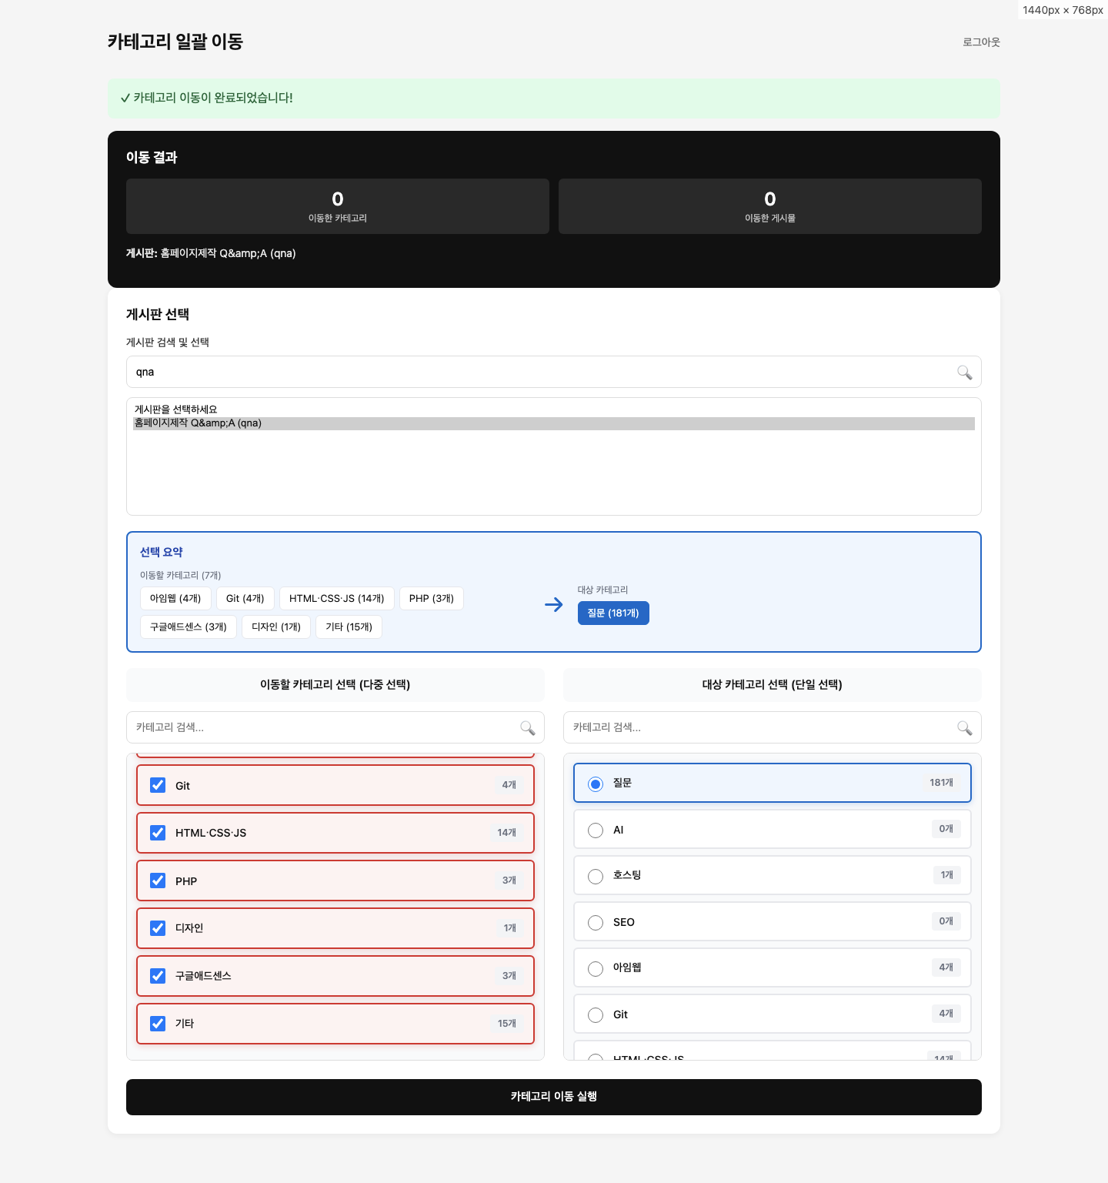Viewport: 1108px width, 1183px height.
Task: Click the 로그아웃 link
Action: [981, 42]
